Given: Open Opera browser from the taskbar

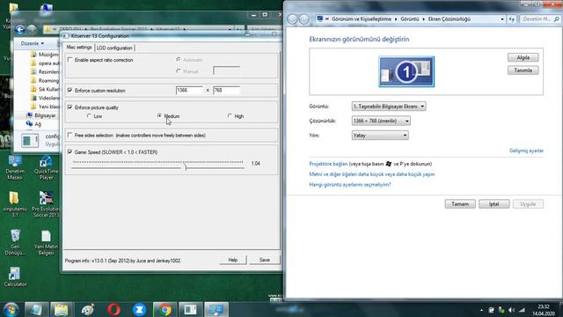Looking at the screenshot, I should [113, 309].
